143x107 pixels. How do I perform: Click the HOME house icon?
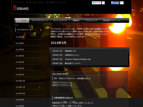pyautogui.click(x=20, y=21)
